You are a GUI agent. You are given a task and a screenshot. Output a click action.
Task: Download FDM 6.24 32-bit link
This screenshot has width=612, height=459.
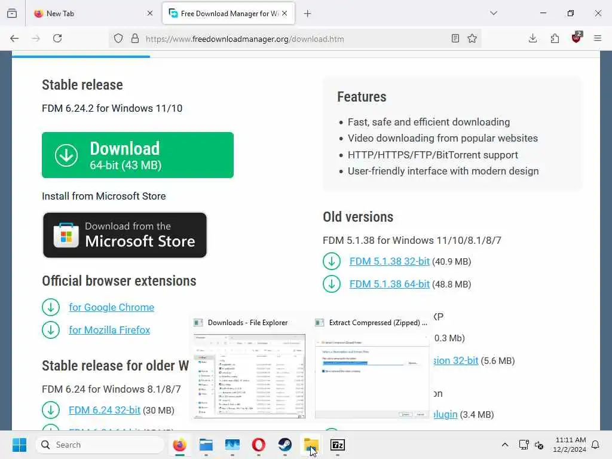tap(104, 410)
